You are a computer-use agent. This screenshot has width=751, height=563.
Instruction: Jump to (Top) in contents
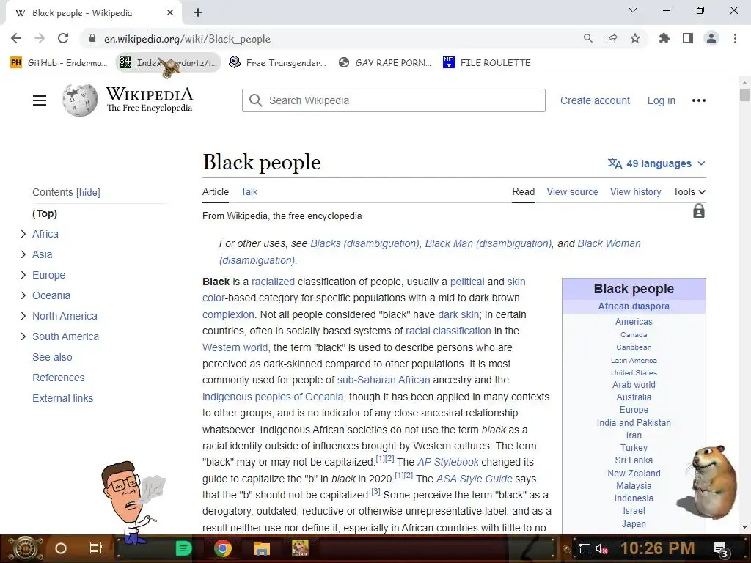pos(45,213)
